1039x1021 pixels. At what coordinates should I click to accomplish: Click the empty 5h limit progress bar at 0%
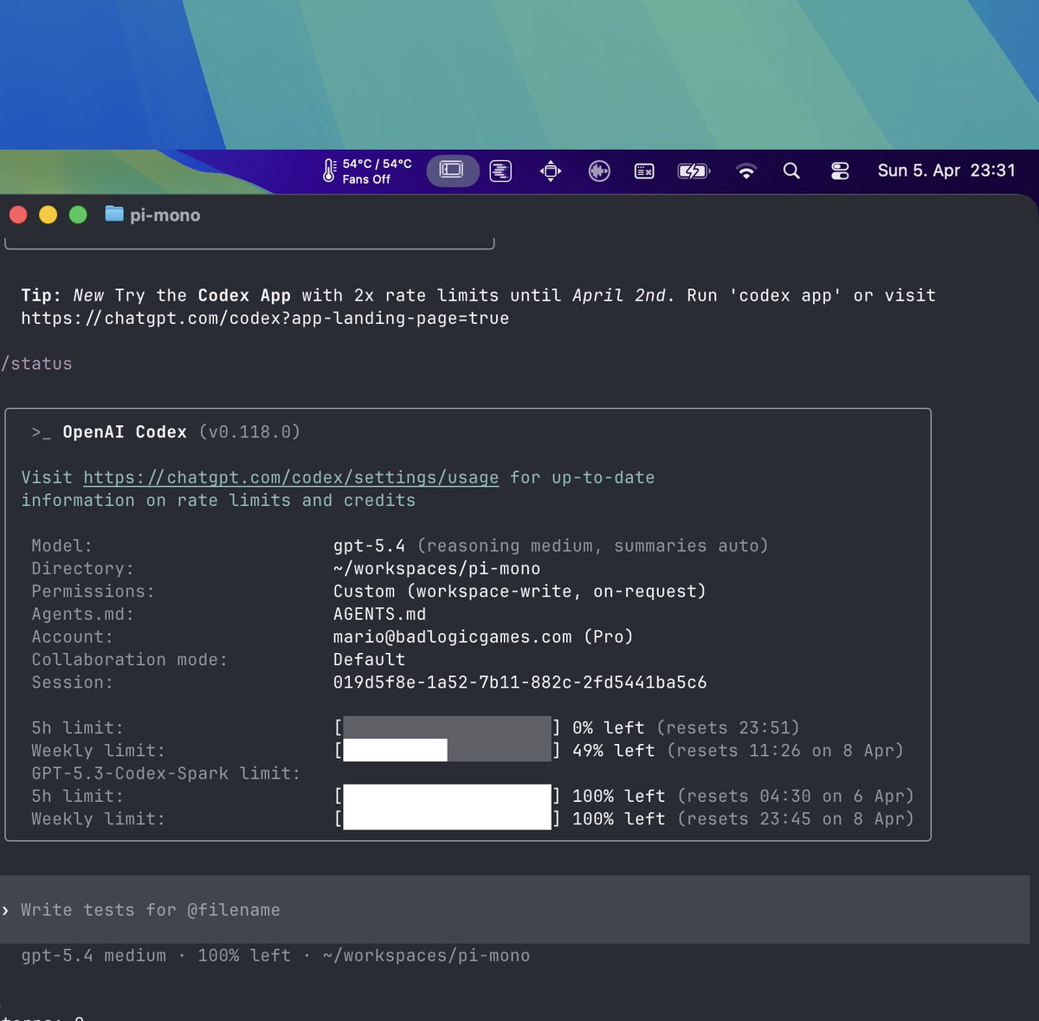point(447,727)
